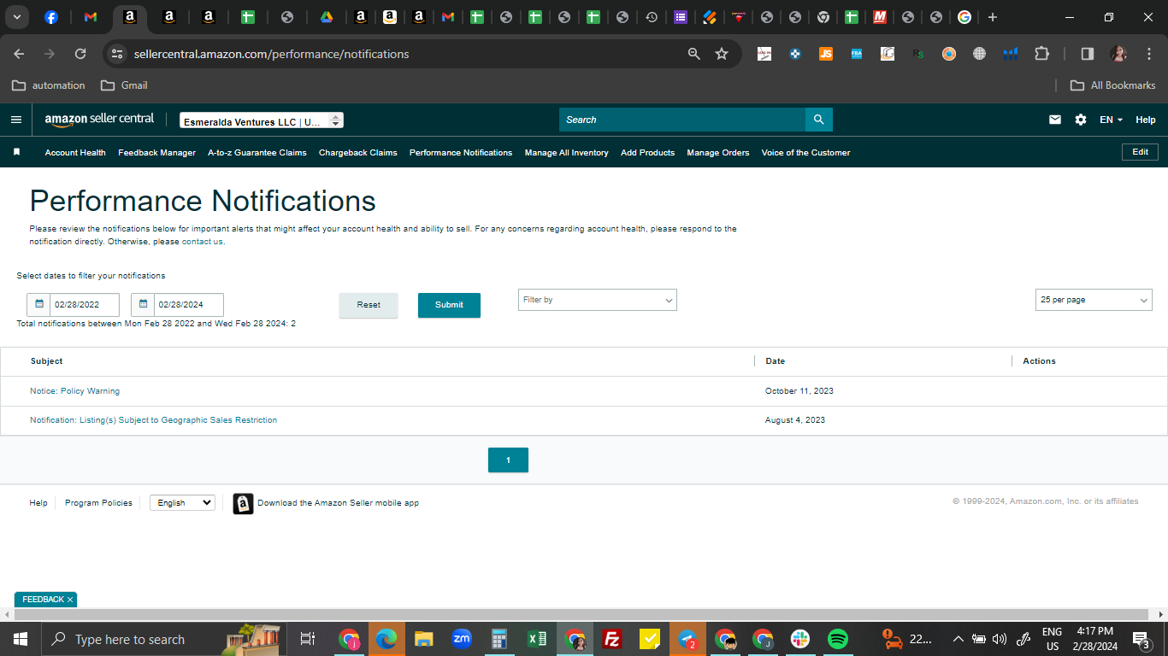Click the end date field 02/28/2024

[188, 305]
